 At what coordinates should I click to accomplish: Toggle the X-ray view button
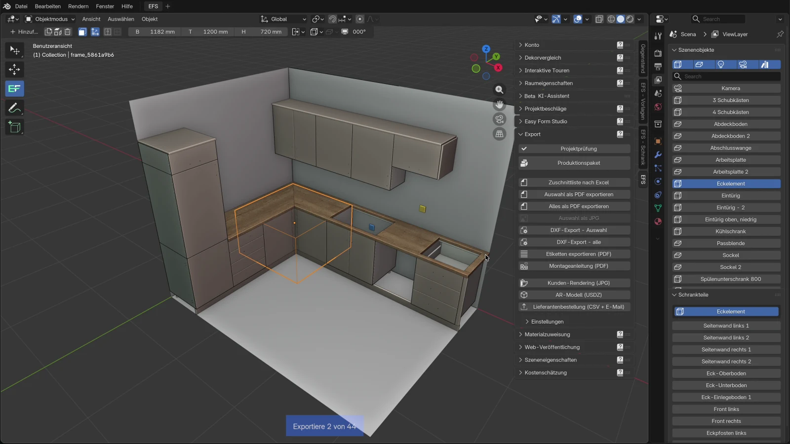click(x=599, y=19)
